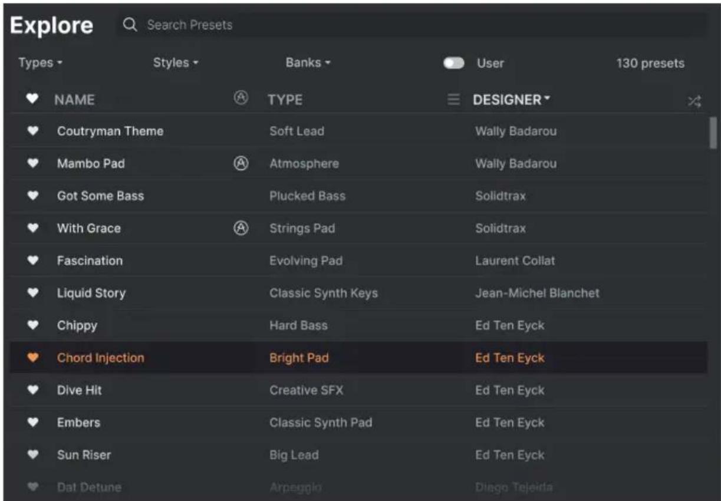Sort presets by TYPE column header
The width and height of the screenshot is (721, 501).
285,100
